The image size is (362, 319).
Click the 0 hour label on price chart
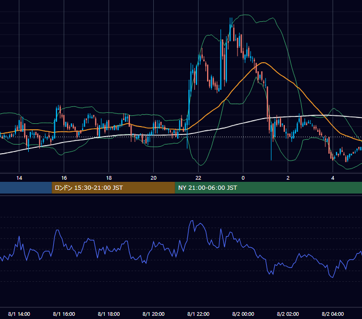(x=243, y=178)
